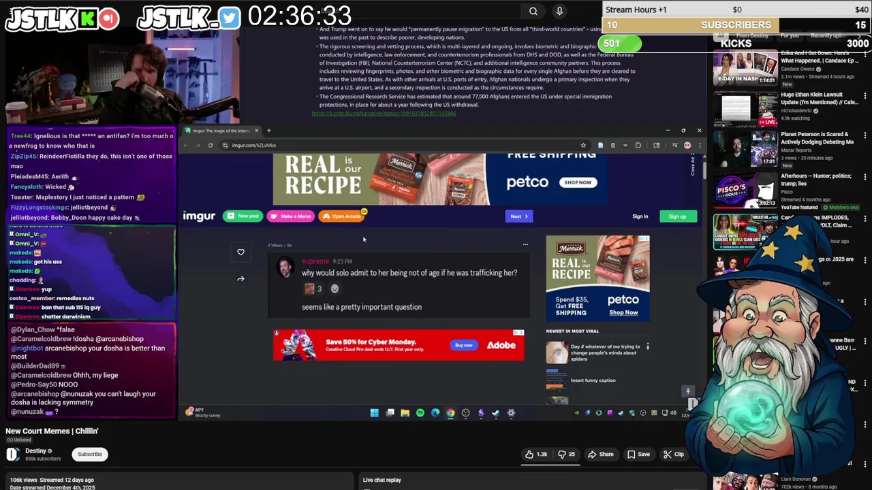The image size is (872, 490).
Task: Open the three-dot menu above the Imgur post
Action: 525,244
